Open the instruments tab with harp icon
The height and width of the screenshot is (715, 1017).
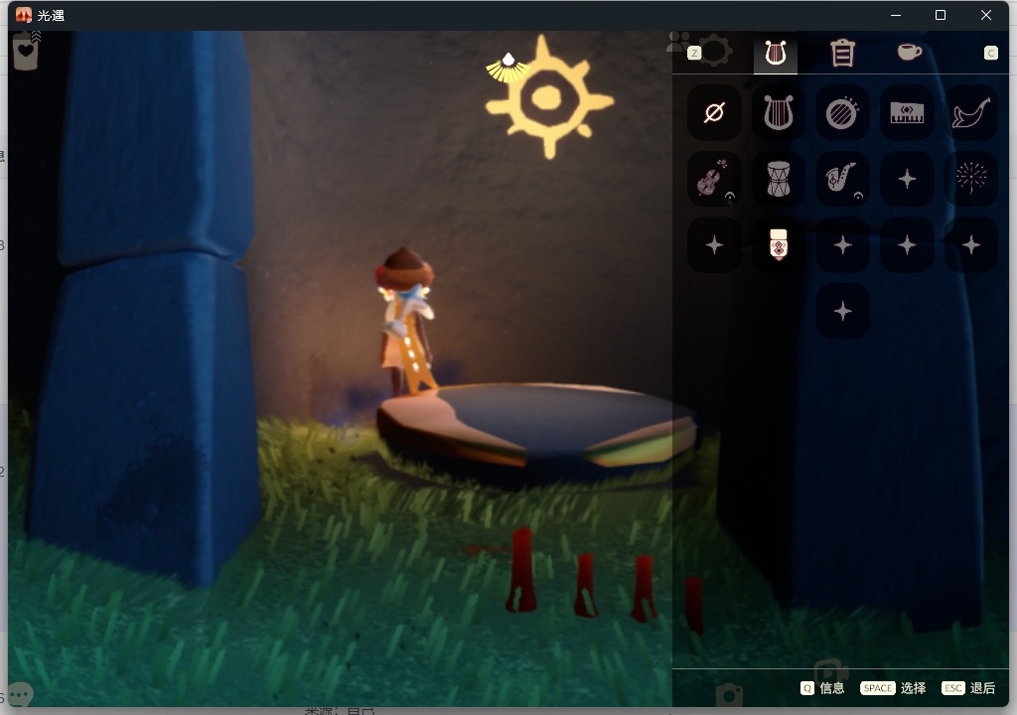(776, 53)
